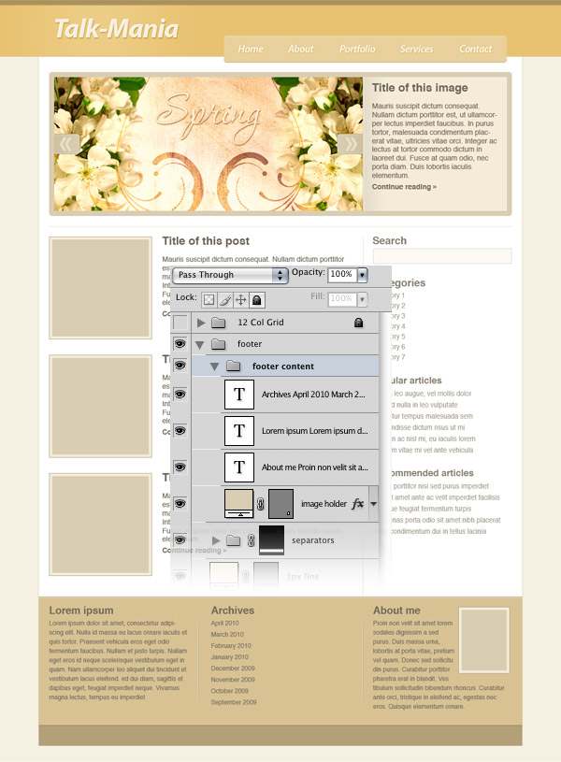Screen dimensions: 561x762
Task: Click the Title of this post heading
Action: coord(206,241)
